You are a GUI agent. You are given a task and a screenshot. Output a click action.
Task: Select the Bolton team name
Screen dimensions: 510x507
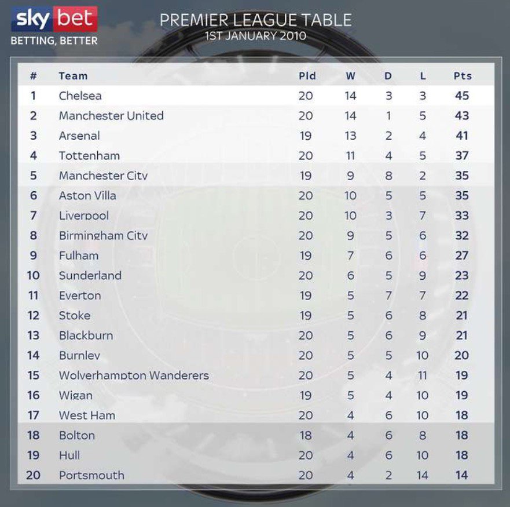click(x=77, y=435)
